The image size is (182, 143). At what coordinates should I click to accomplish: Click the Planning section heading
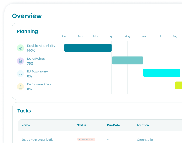point(27,31)
